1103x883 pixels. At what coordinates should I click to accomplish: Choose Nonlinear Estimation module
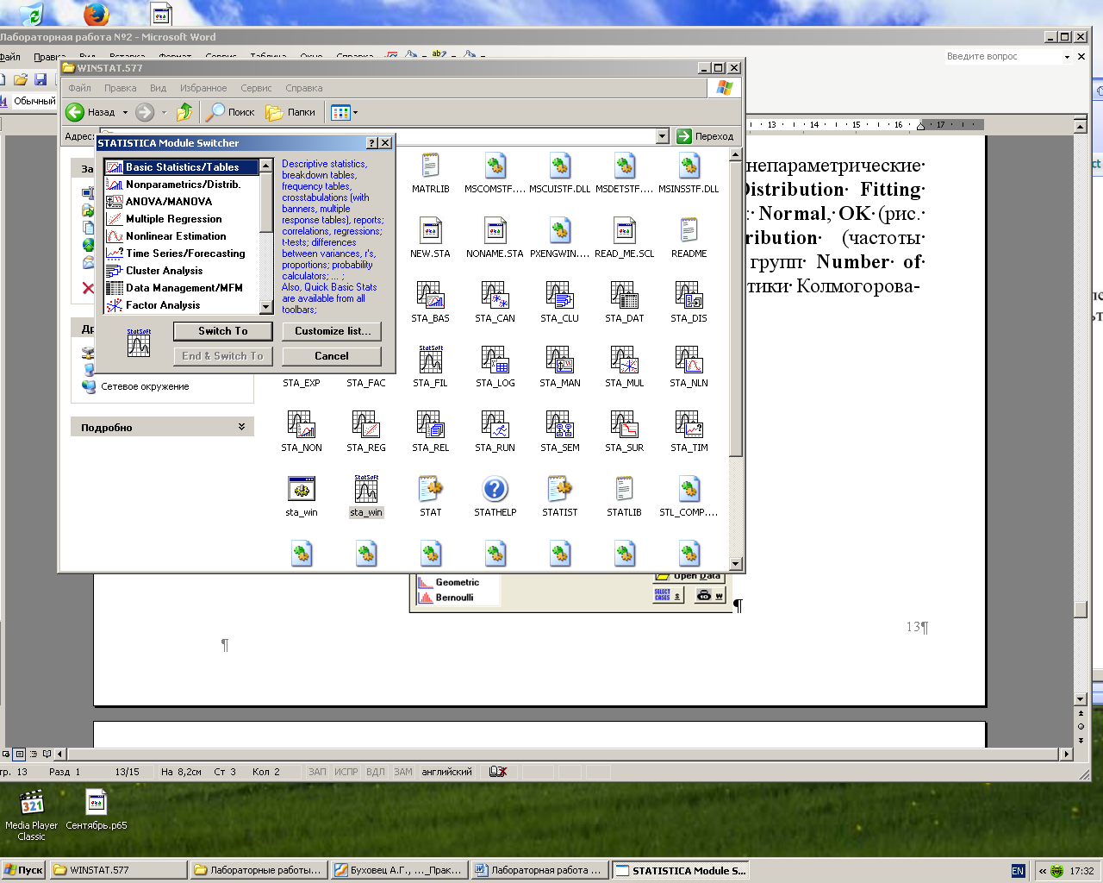pyautogui.click(x=181, y=236)
